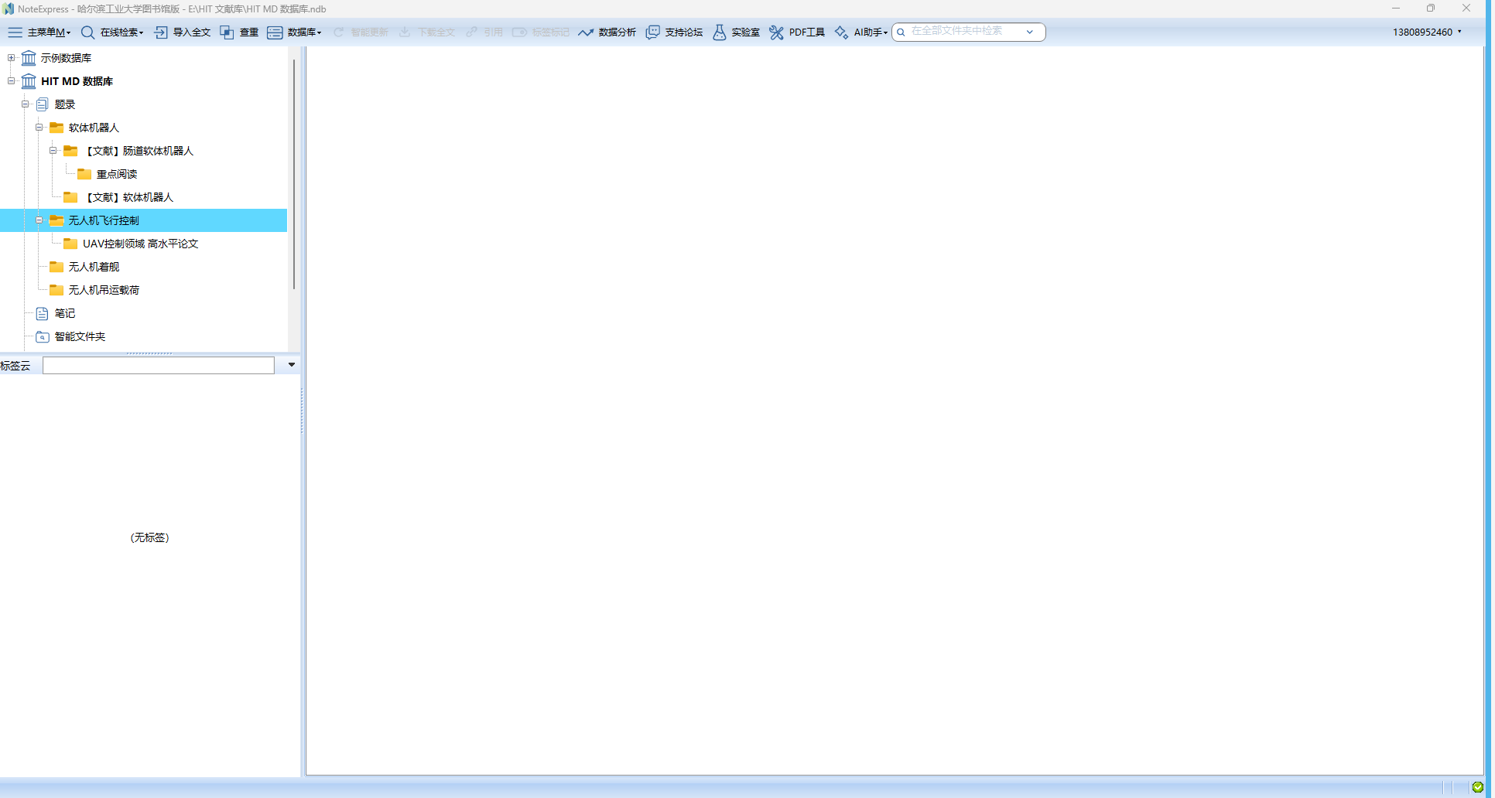Open the AI助手 assistant dropdown

click(860, 32)
